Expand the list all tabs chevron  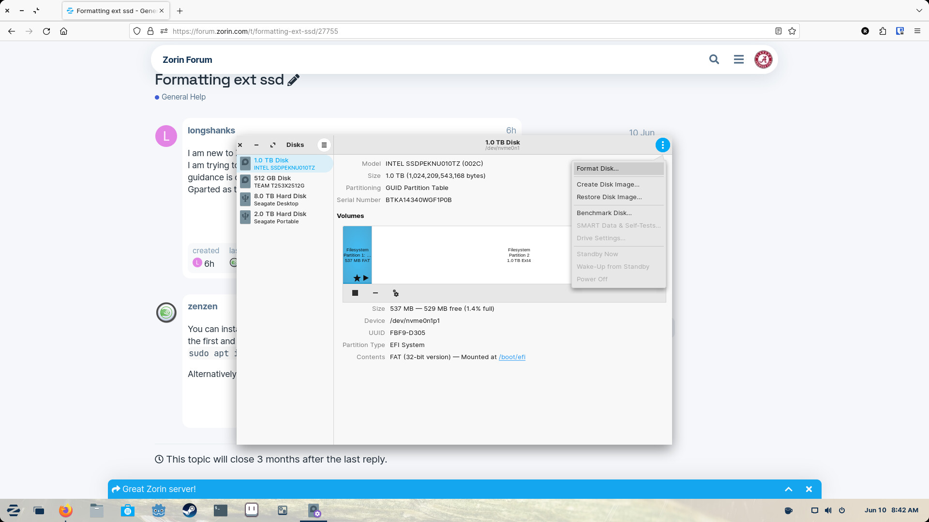919,11
